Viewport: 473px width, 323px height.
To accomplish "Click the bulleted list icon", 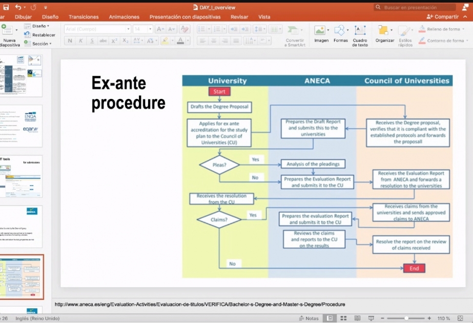I will point(201,29).
